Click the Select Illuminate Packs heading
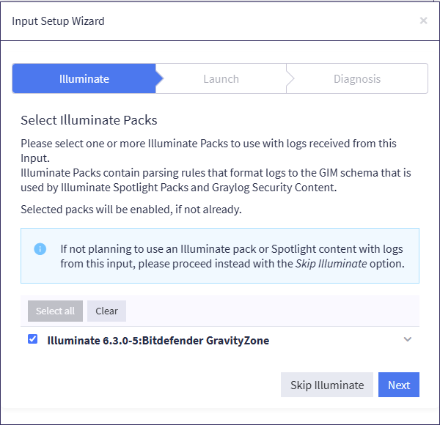 point(89,120)
